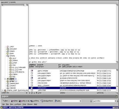Viewport: 119px width, 109px height.
Task: Open the find-a-contact box dropdown arrow
Action: coord(80,101)
